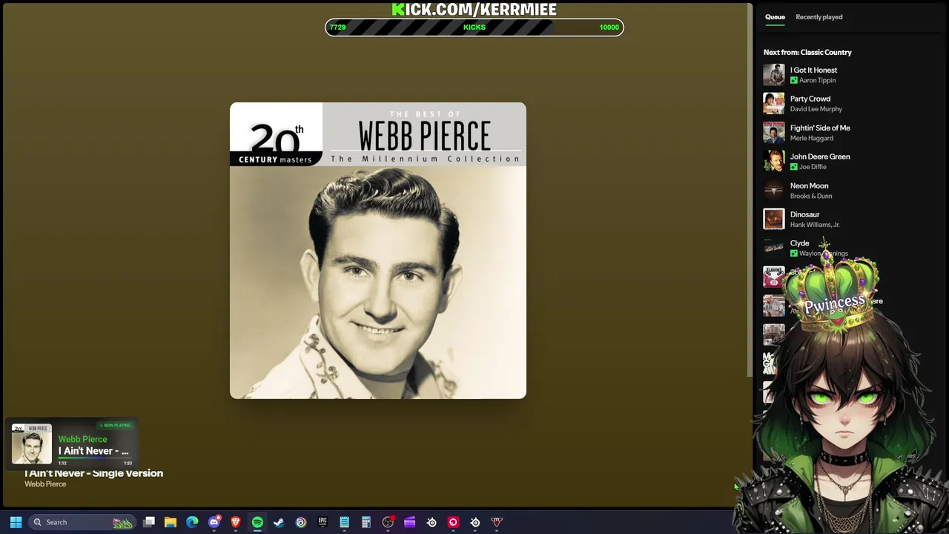Viewport: 949px width, 534px height.
Task: Open Joe Diffie artist link
Action: [x=813, y=167]
